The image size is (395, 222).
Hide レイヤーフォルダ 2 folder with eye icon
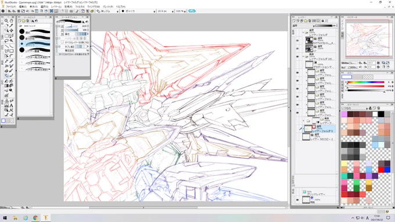pyautogui.click(x=297, y=57)
